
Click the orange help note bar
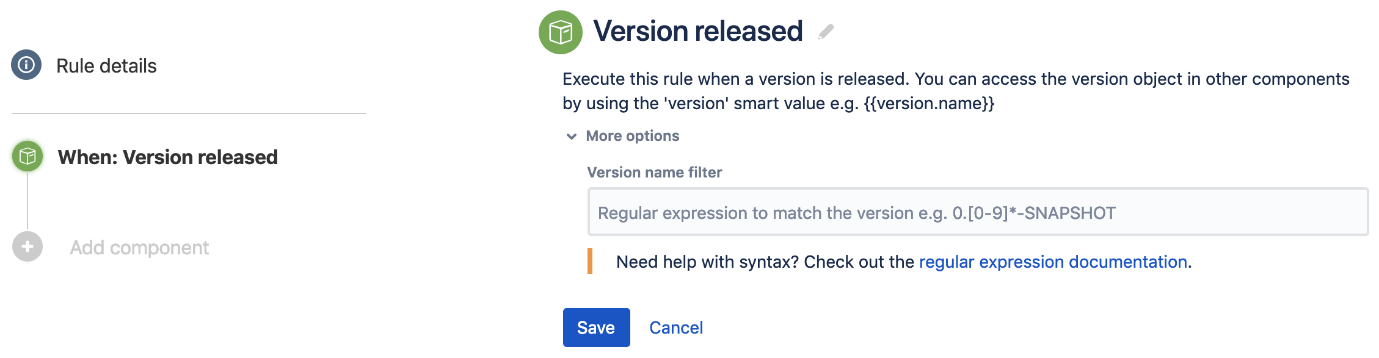pyautogui.click(x=590, y=261)
